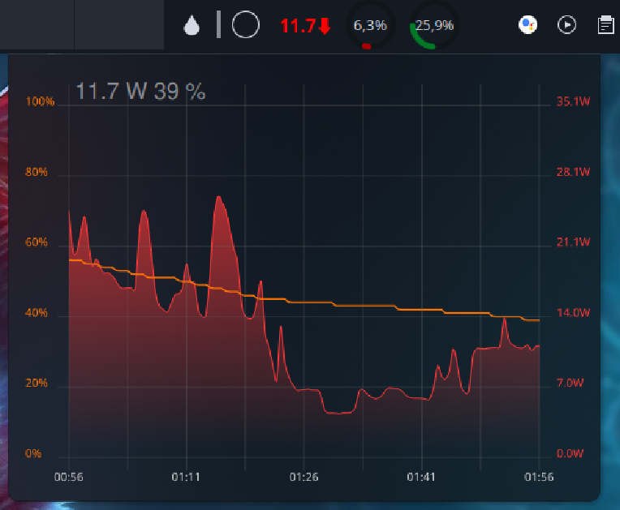The image size is (620, 510).
Task: Click the 01:11 time axis label
Action: [x=186, y=477]
